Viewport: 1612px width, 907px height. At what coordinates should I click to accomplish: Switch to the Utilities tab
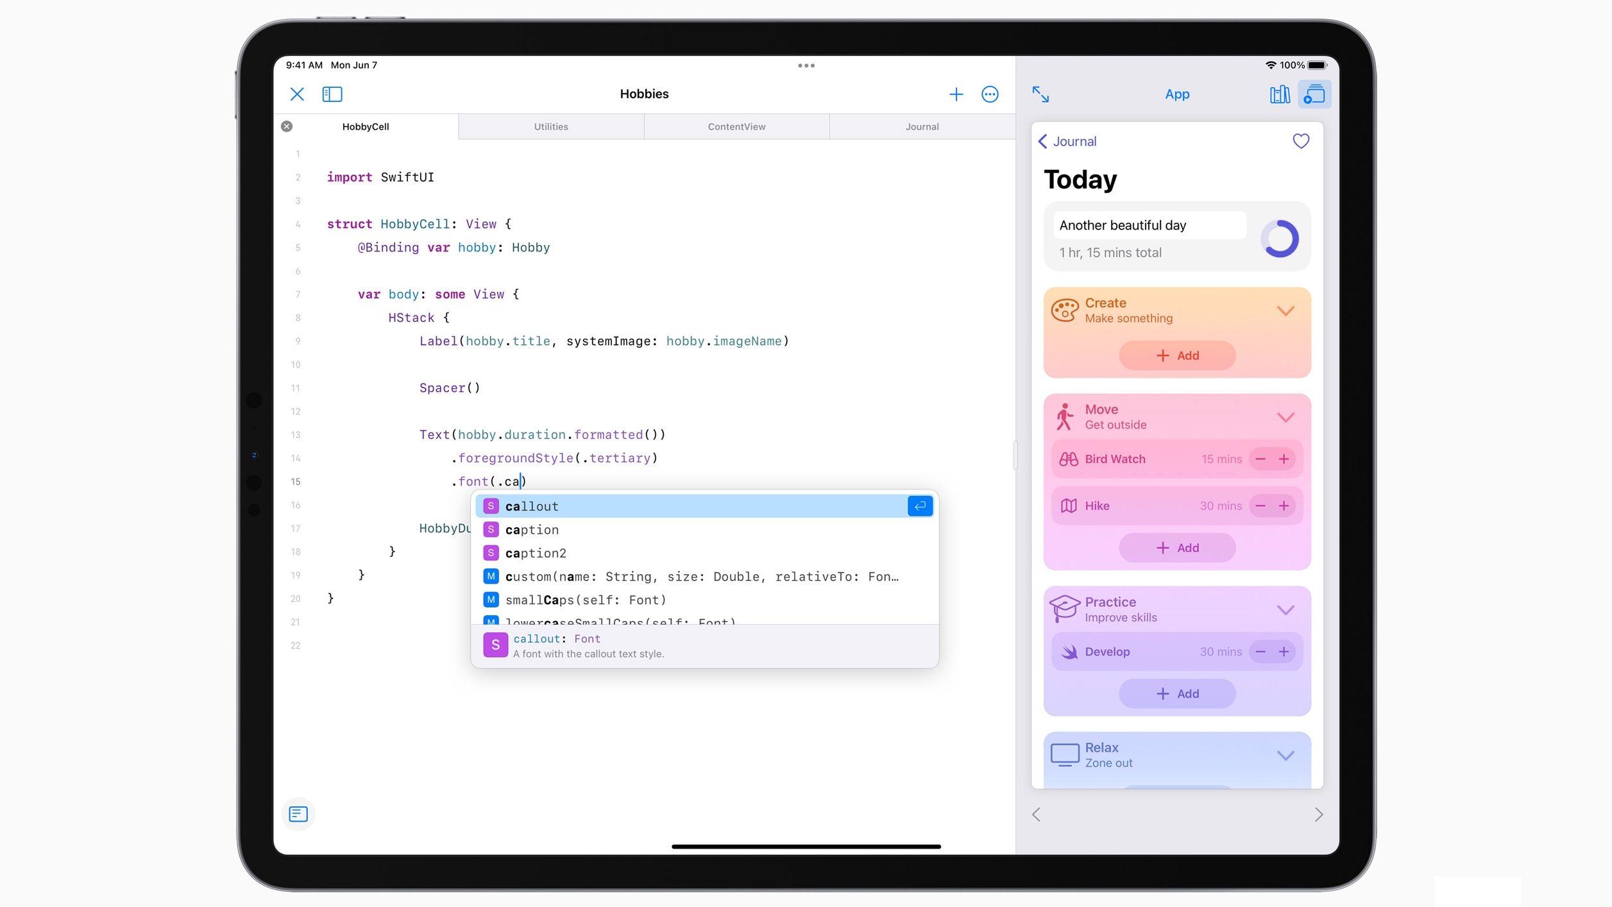(551, 126)
